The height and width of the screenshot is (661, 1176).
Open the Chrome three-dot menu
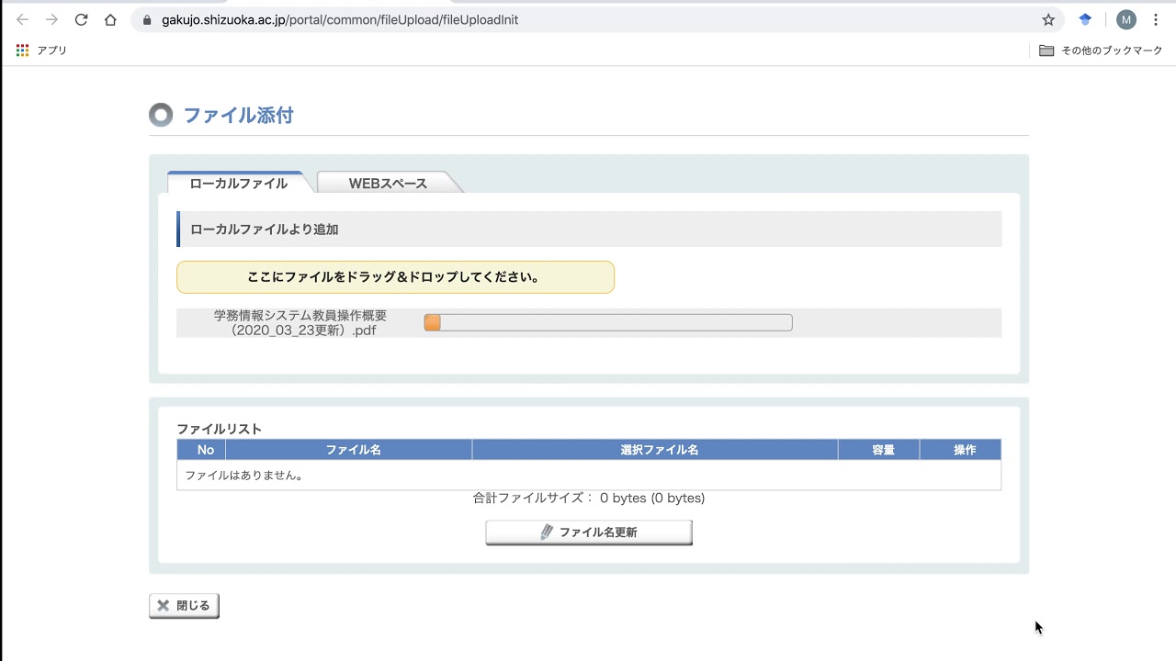pyautogui.click(x=1156, y=19)
